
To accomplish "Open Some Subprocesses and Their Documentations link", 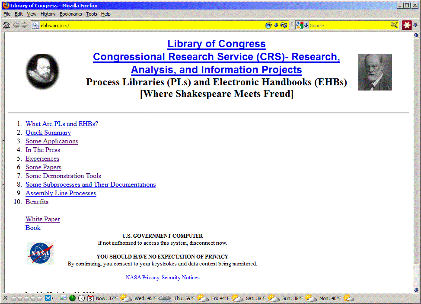I will [90, 184].
